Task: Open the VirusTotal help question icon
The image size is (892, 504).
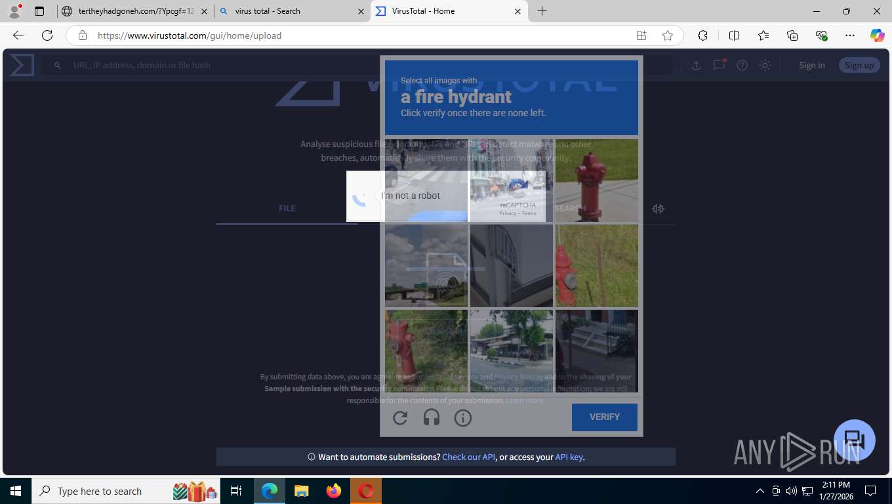Action: tap(742, 65)
